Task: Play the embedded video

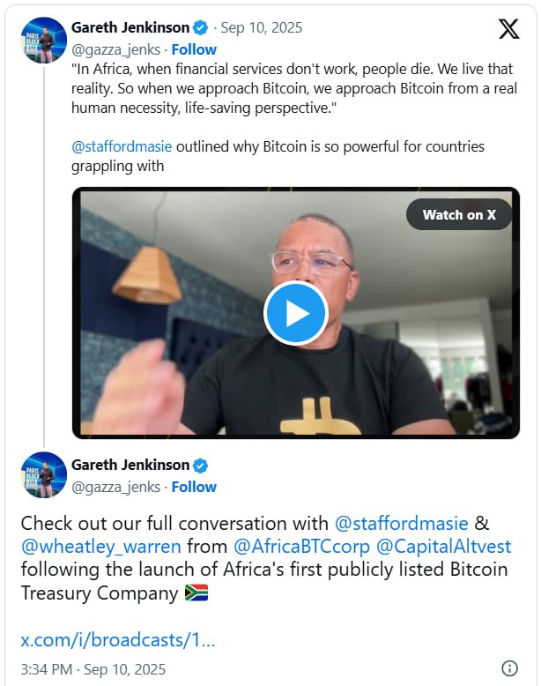Action: (x=296, y=313)
